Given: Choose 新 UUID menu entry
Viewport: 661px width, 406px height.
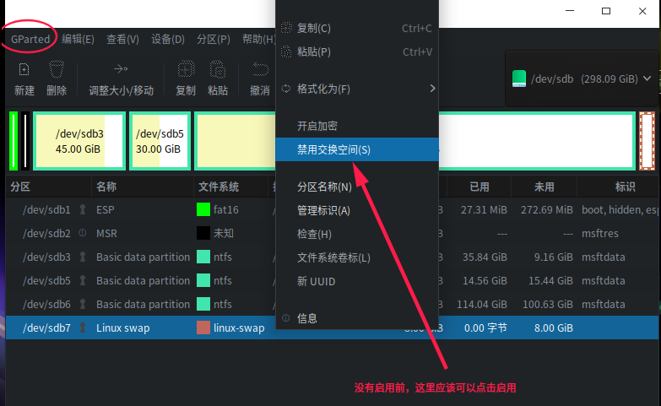Looking at the screenshot, I should 357,281.
